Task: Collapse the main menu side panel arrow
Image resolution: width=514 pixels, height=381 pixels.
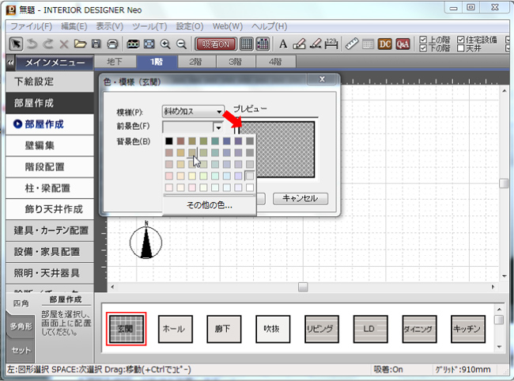Action: 9,63
